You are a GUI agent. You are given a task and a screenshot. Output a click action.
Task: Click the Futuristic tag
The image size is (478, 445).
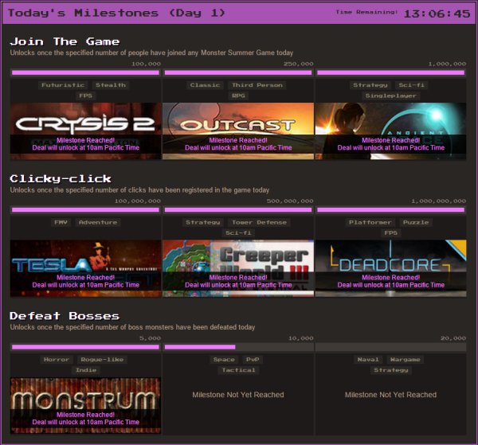coord(63,85)
